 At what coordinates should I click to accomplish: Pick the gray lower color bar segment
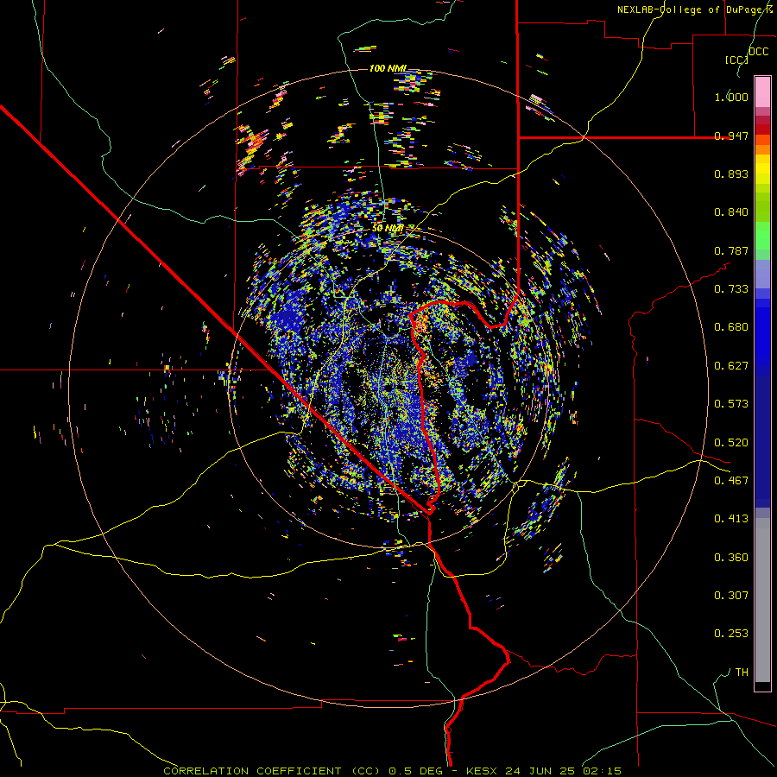pyautogui.click(x=762, y=600)
